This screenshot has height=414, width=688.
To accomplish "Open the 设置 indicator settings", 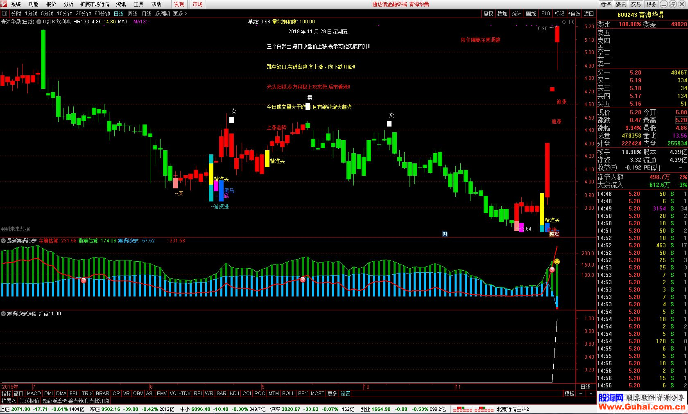I will click(346, 394).
